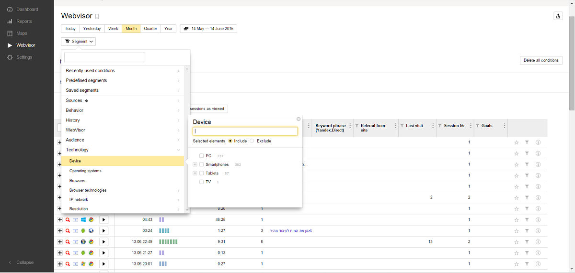The image size is (575, 273).
Task: Play the 13.06 22:49 session recording
Action: pyautogui.click(x=103, y=242)
